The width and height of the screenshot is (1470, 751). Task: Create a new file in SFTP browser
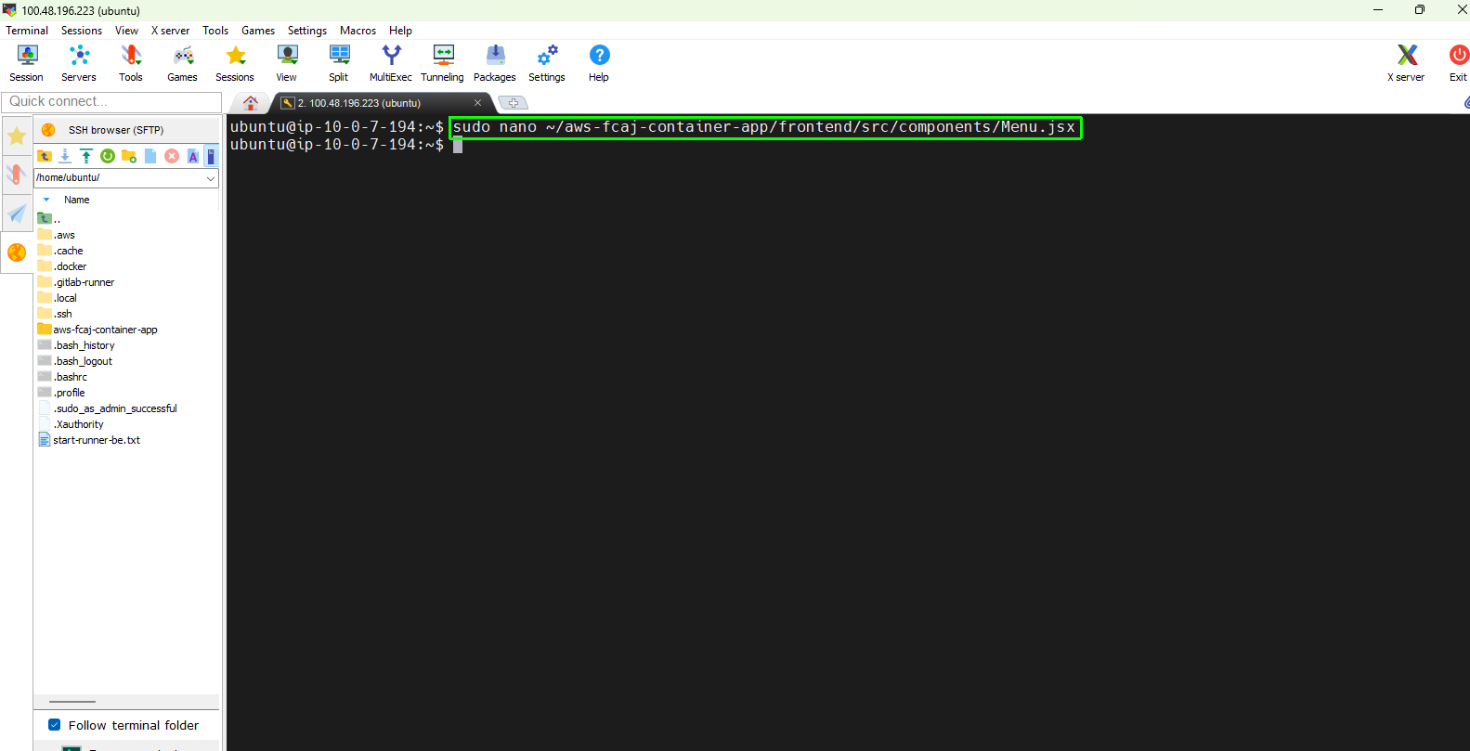[150, 156]
